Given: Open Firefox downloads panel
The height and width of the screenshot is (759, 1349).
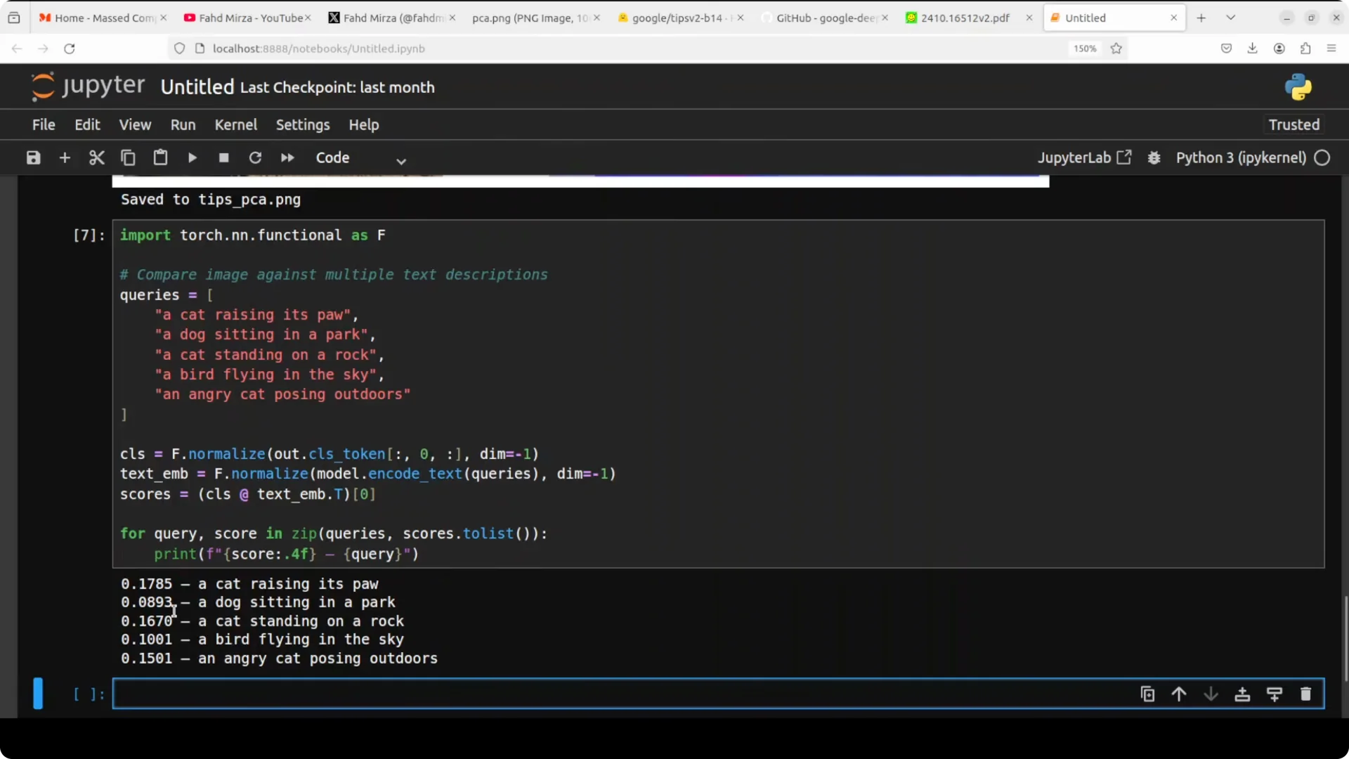Looking at the screenshot, I should 1252,48.
